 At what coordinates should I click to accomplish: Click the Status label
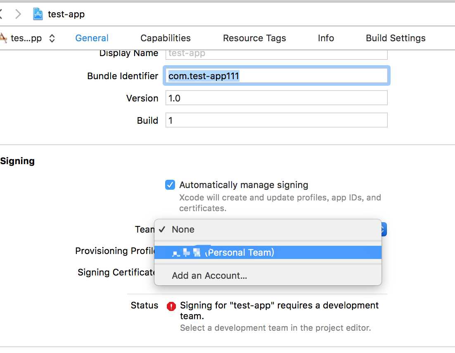click(x=144, y=305)
